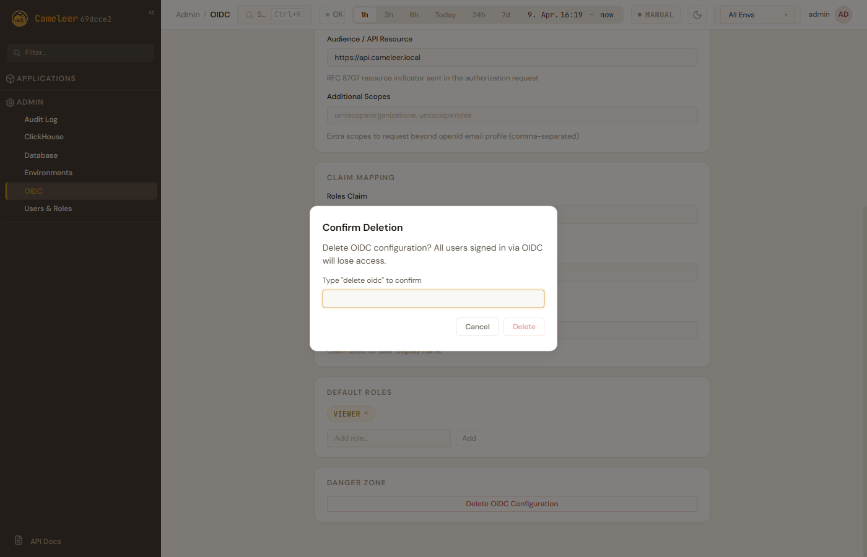Open API Docs document icon
Viewport: 867px width, 557px height.
19,540
